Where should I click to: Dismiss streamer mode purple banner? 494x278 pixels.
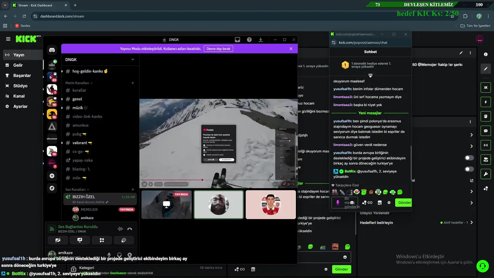291,49
